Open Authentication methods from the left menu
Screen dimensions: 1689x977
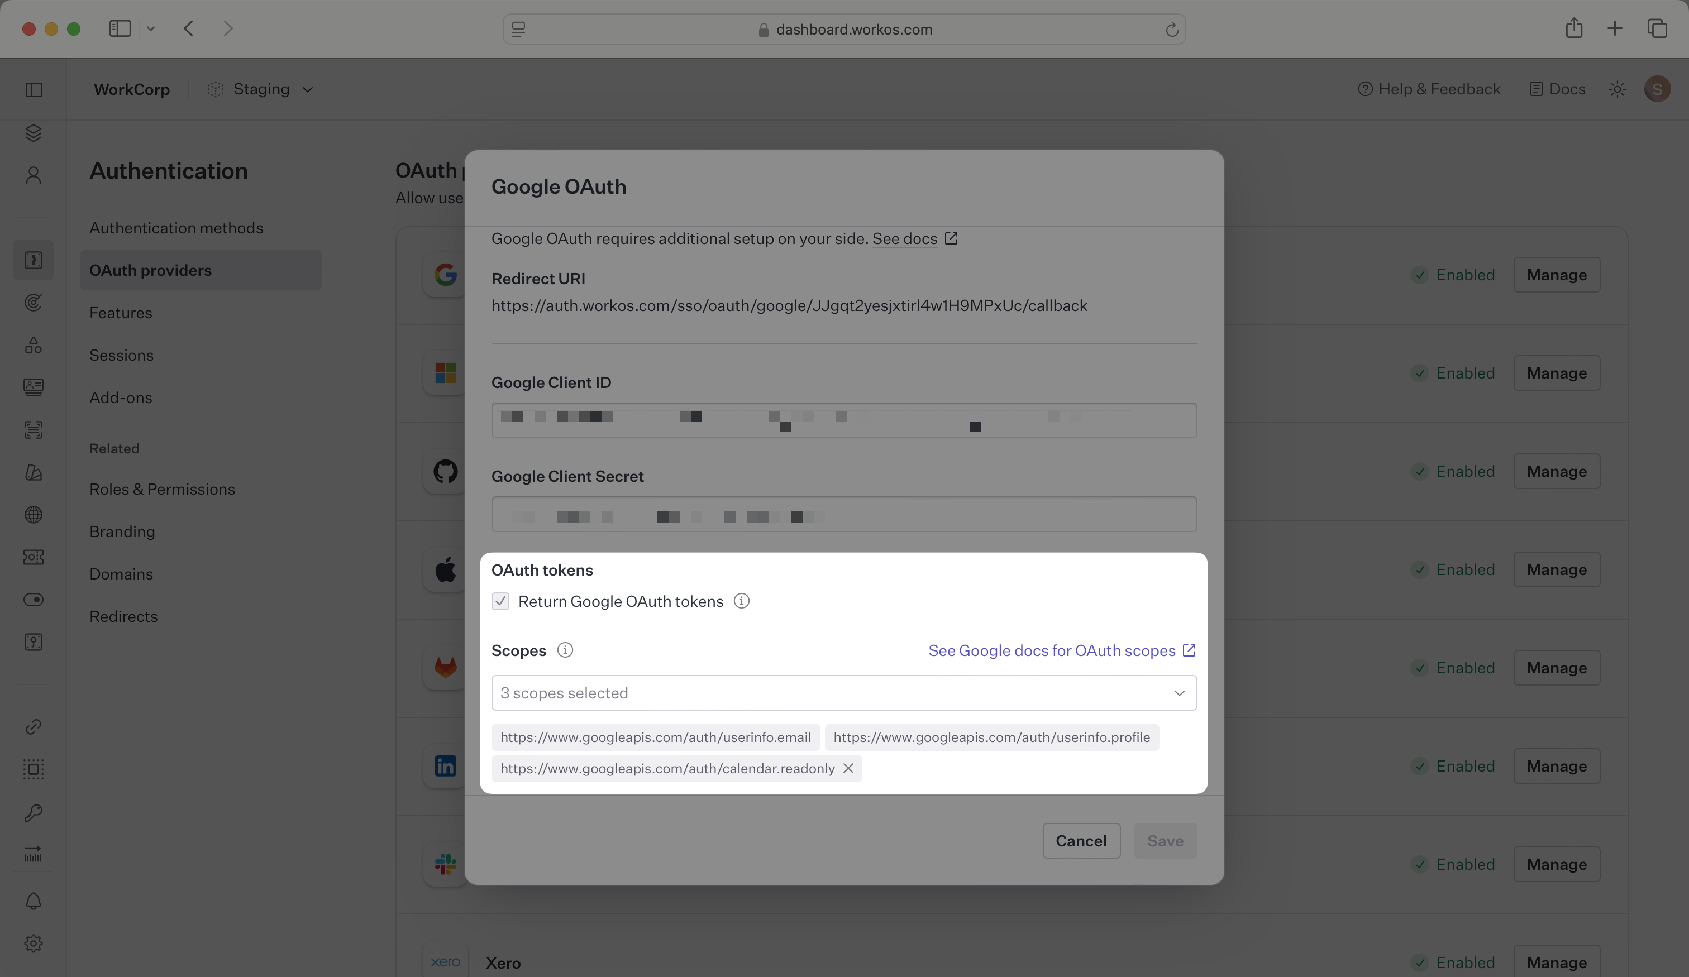(x=176, y=228)
